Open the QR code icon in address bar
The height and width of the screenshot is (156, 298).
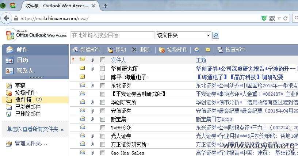tap(272, 18)
